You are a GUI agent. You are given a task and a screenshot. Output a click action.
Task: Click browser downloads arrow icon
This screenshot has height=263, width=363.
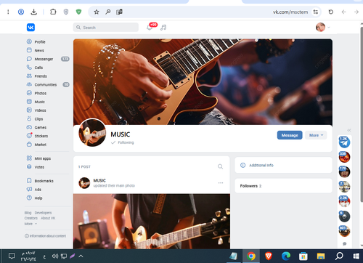point(34,12)
